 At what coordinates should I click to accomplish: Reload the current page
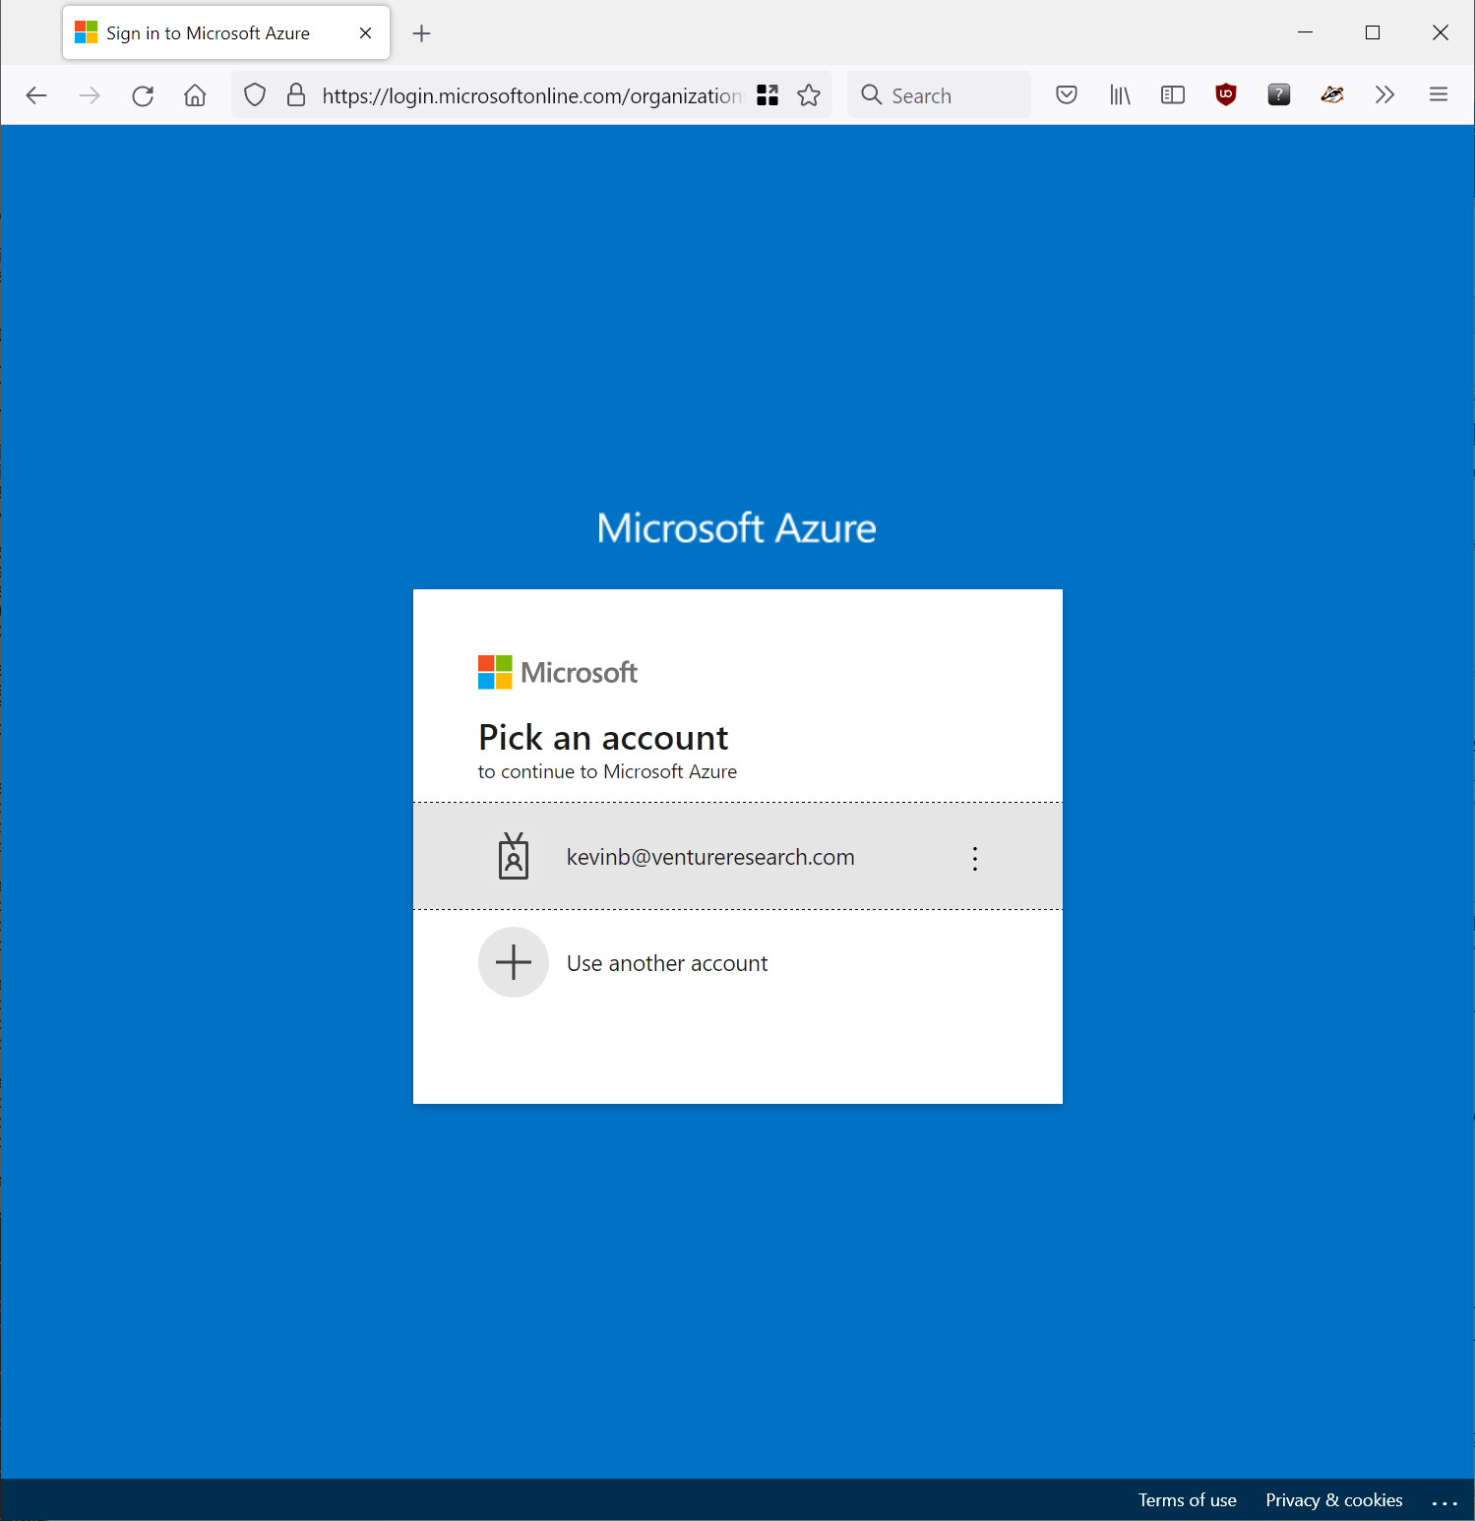click(x=143, y=95)
